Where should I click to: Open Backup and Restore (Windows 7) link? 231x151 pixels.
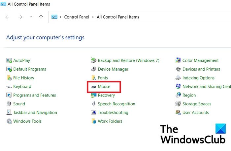(x=129, y=60)
